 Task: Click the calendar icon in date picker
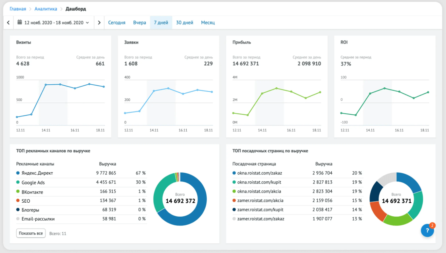click(20, 23)
